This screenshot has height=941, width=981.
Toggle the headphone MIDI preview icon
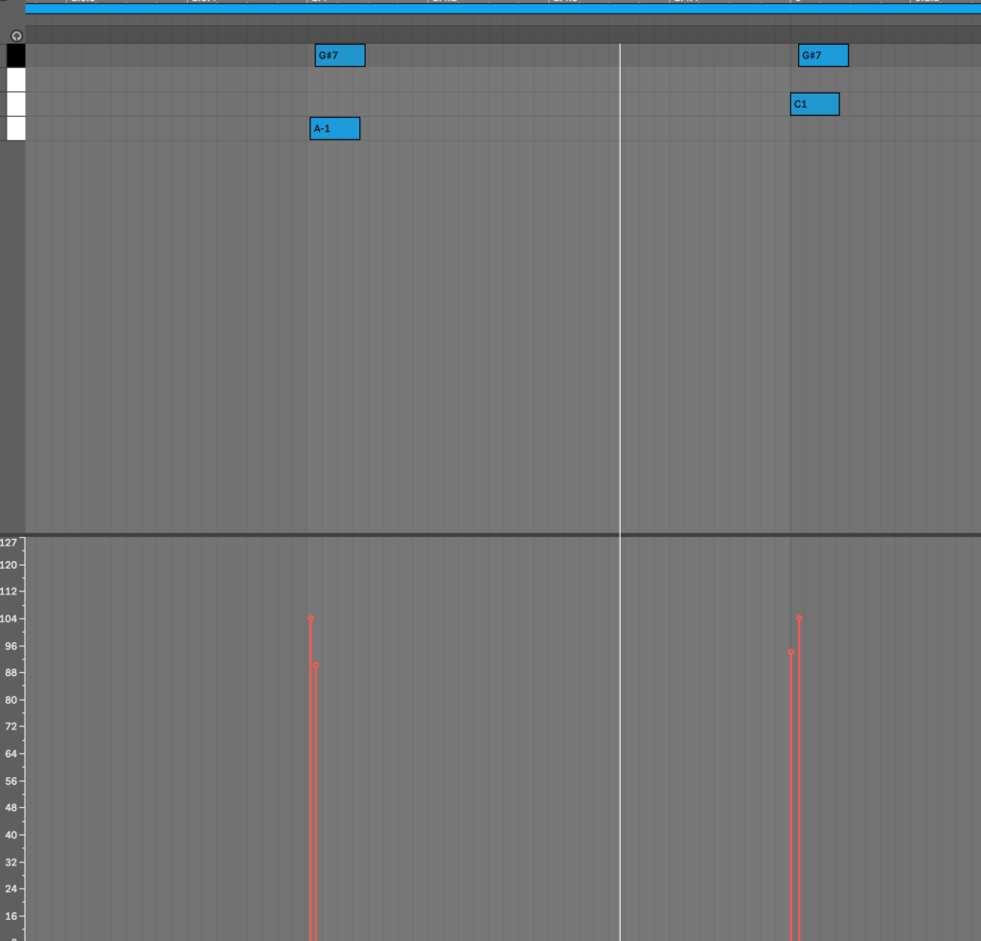tap(16, 35)
